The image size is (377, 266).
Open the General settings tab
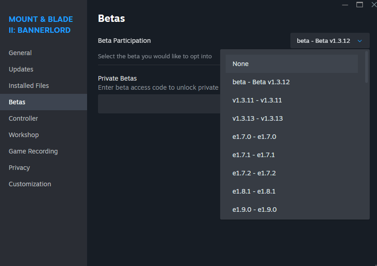tap(43, 53)
